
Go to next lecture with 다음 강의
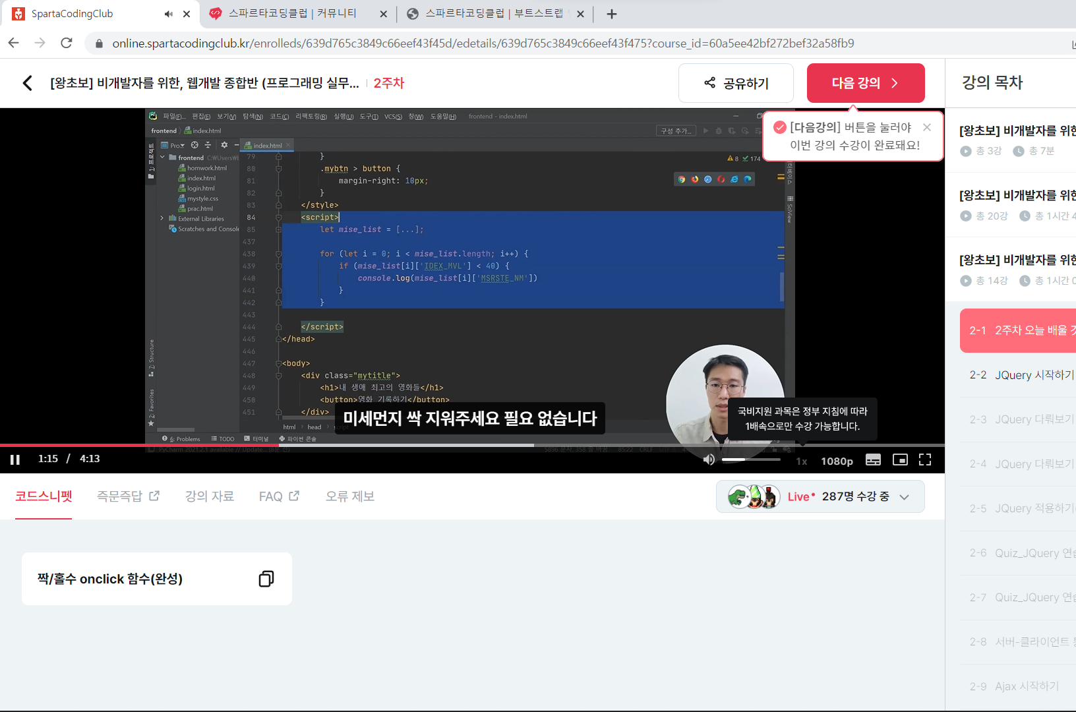pyautogui.click(x=866, y=83)
